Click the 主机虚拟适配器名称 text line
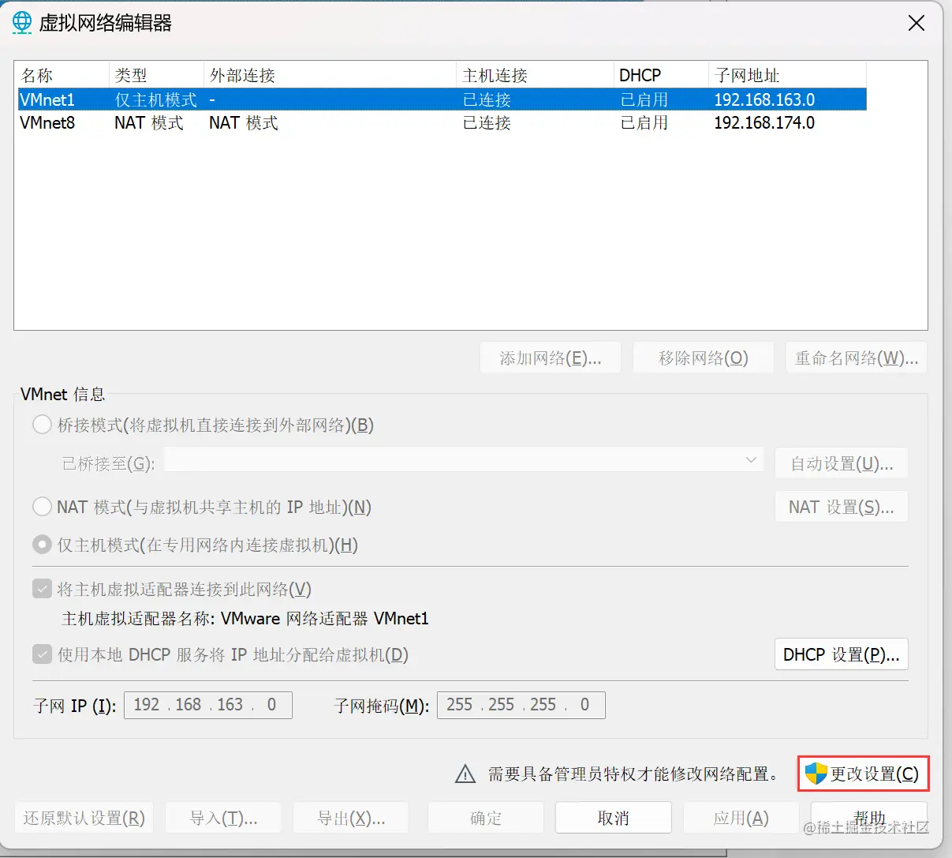 tap(245, 618)
